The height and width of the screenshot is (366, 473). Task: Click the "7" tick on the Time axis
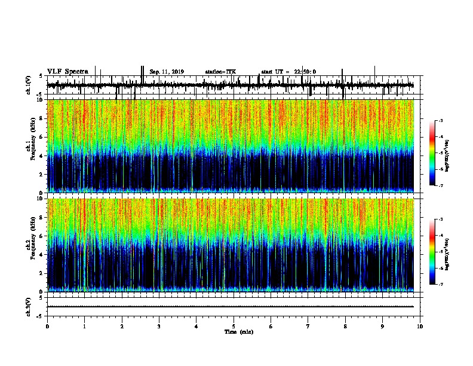point(308,327)
